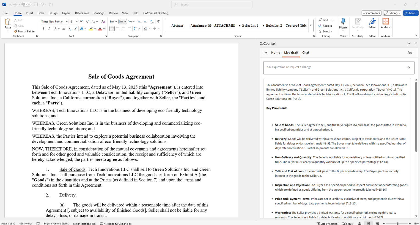Open the CoCounsel Drafting ribbon tab

[x=155, y=13]
